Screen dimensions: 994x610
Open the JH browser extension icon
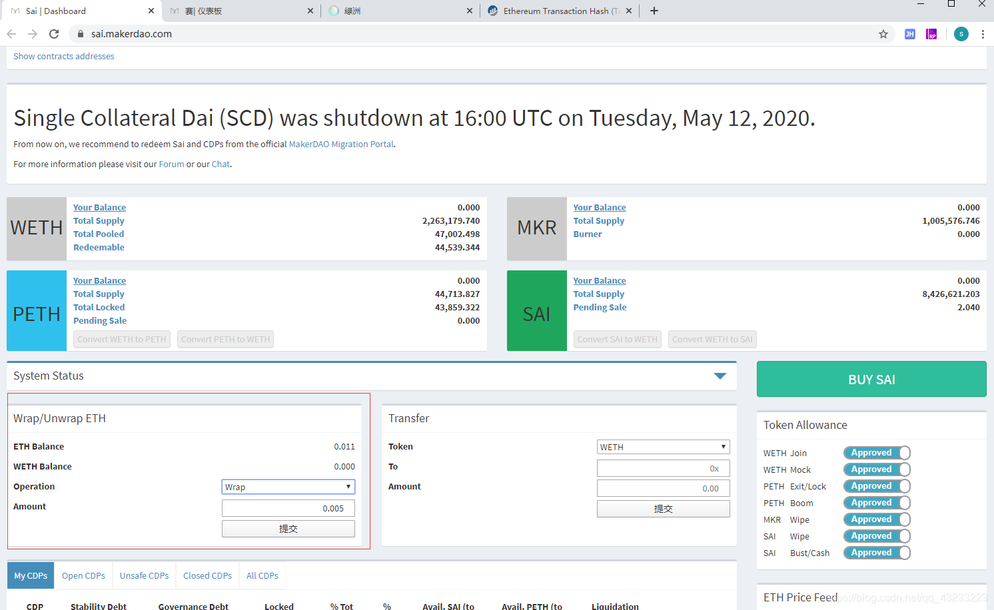click(910, 34)
